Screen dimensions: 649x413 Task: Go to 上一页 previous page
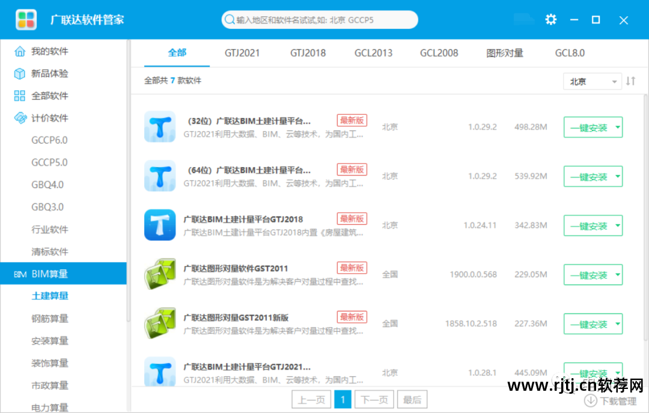(x=311, y=399)
